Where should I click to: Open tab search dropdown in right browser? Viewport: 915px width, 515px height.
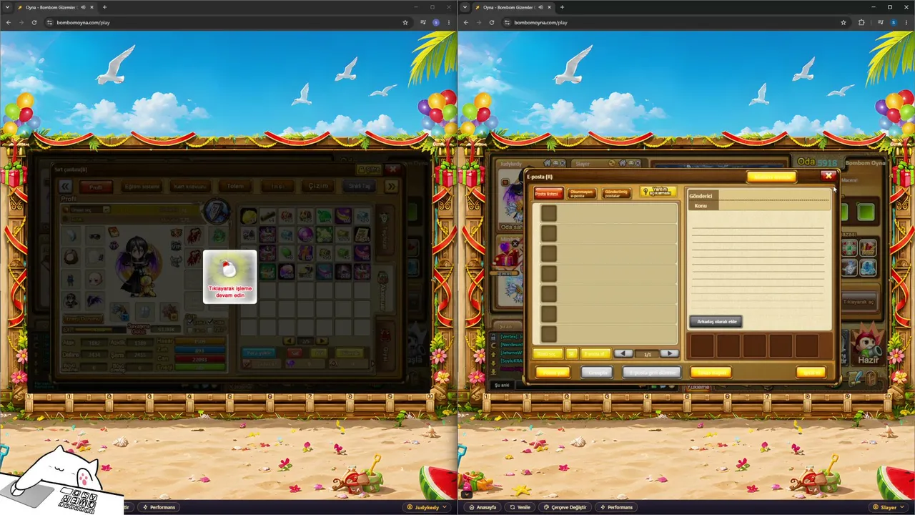pyautogui.click(x=465, y=7)
